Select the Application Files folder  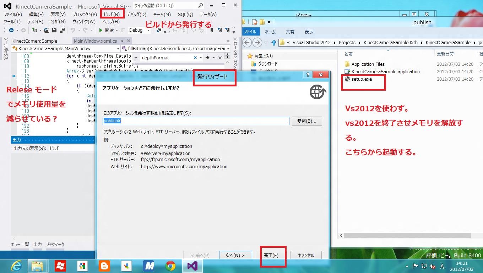pyautogui.click(x=368, y=64)
